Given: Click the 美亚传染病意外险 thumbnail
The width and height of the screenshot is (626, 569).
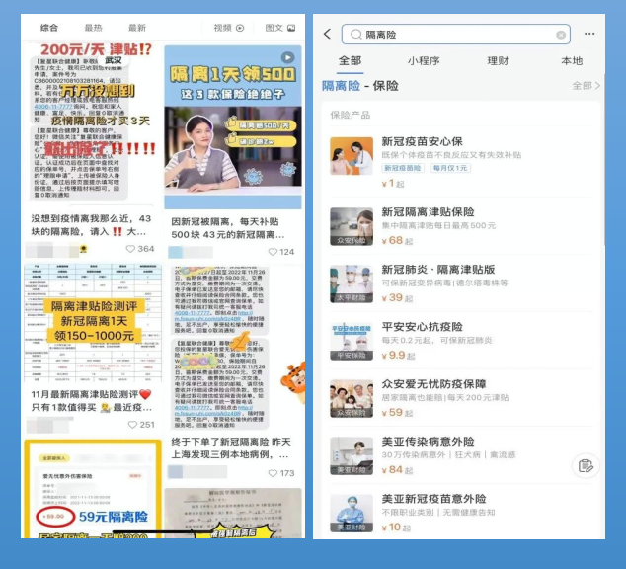Looking at the screenshot, I should (352, 456).
